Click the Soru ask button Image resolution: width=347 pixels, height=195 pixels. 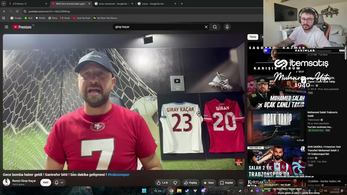[x=208, y=183]
